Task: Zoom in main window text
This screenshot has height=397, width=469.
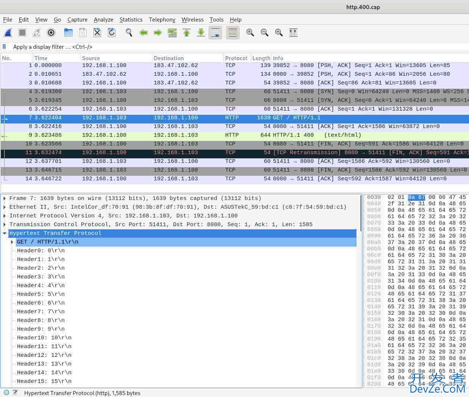Action: tap(250, 33)
